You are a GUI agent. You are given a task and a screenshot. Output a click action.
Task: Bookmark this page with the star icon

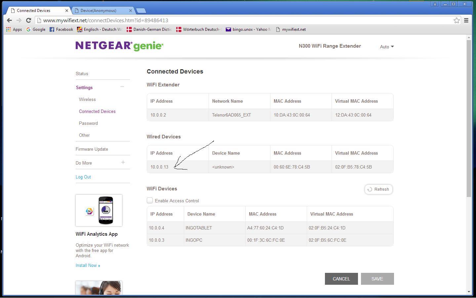coord(456,21)
